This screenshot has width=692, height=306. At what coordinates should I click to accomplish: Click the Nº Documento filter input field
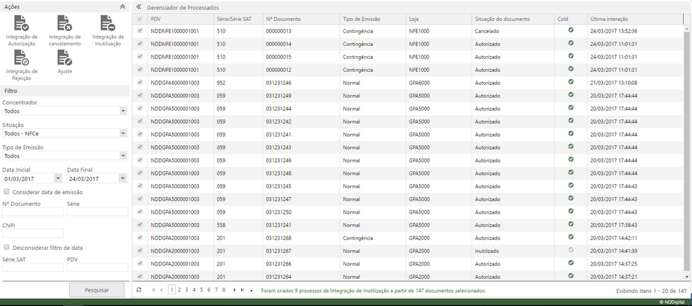pyautogui.click(x=32, y=212)
